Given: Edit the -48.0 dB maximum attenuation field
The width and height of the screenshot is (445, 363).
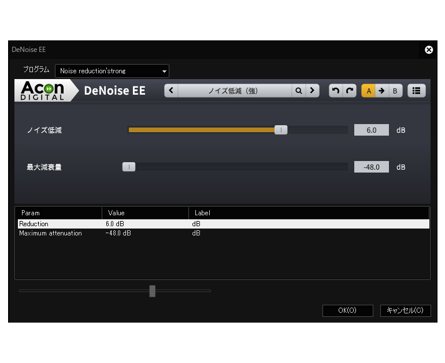Looking at the screenshot, I should pos(372,167).
